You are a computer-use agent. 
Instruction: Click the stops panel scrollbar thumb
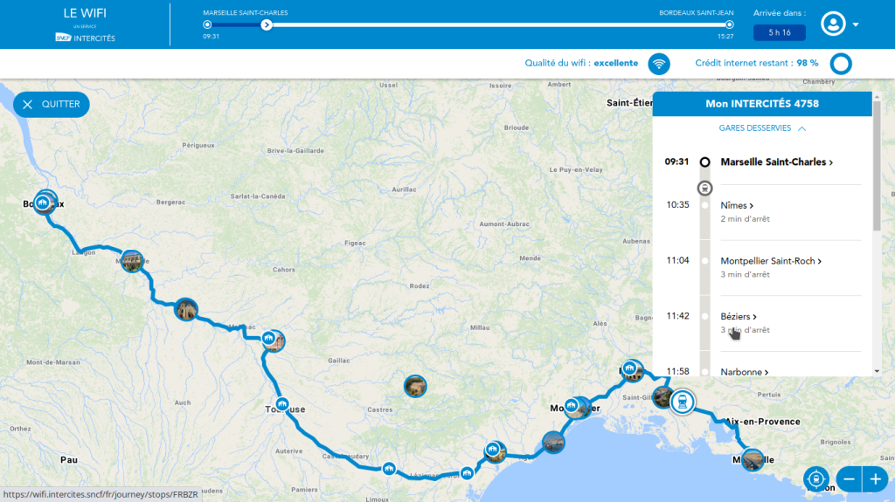tap(878, 167)
